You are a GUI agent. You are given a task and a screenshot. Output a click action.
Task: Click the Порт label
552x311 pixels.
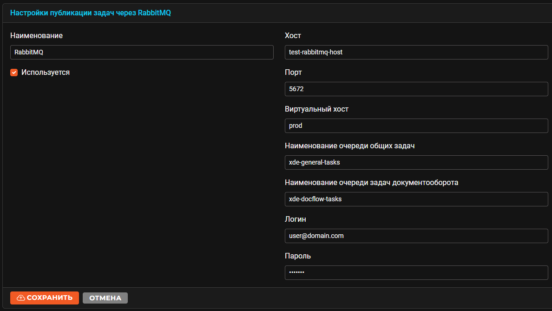pyautogui.click(x=293, y=72)
